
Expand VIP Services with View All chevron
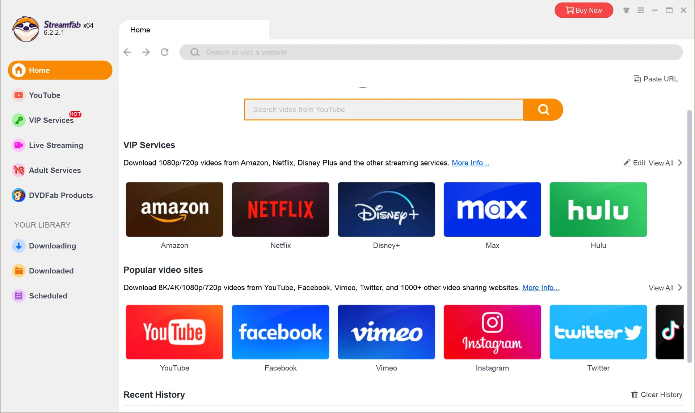pyautogui.click(x=680, y=163)
